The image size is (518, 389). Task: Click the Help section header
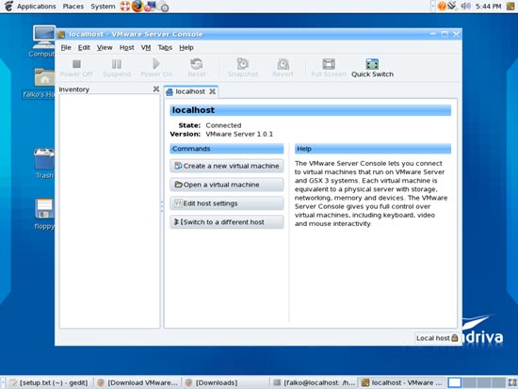click(x=373, y=149)
